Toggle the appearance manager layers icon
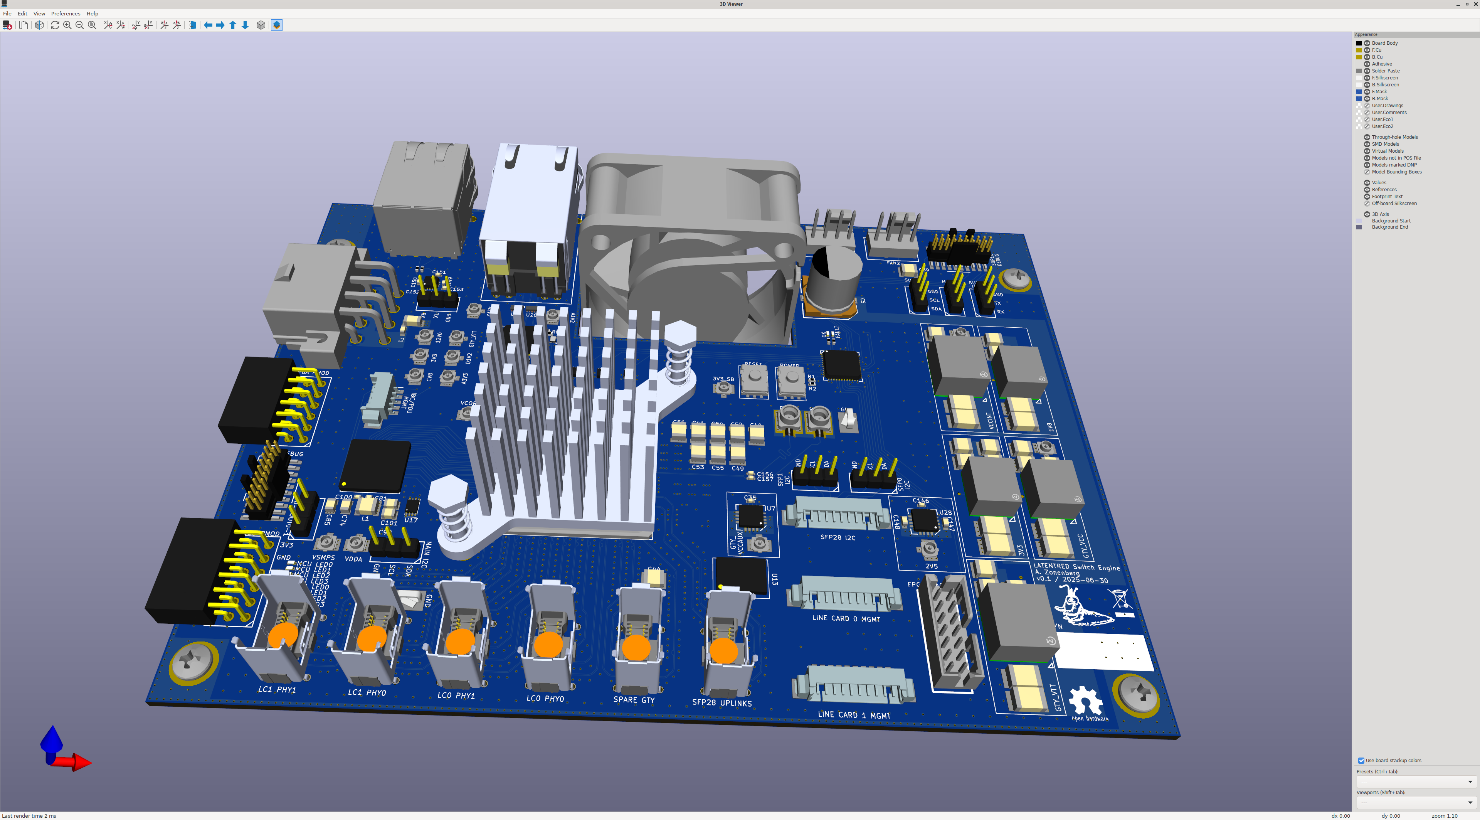The image size is (1480, 820). click(276, 25)
